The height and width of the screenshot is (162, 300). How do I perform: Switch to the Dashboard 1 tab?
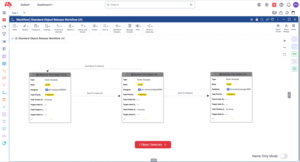coord(45,5)
